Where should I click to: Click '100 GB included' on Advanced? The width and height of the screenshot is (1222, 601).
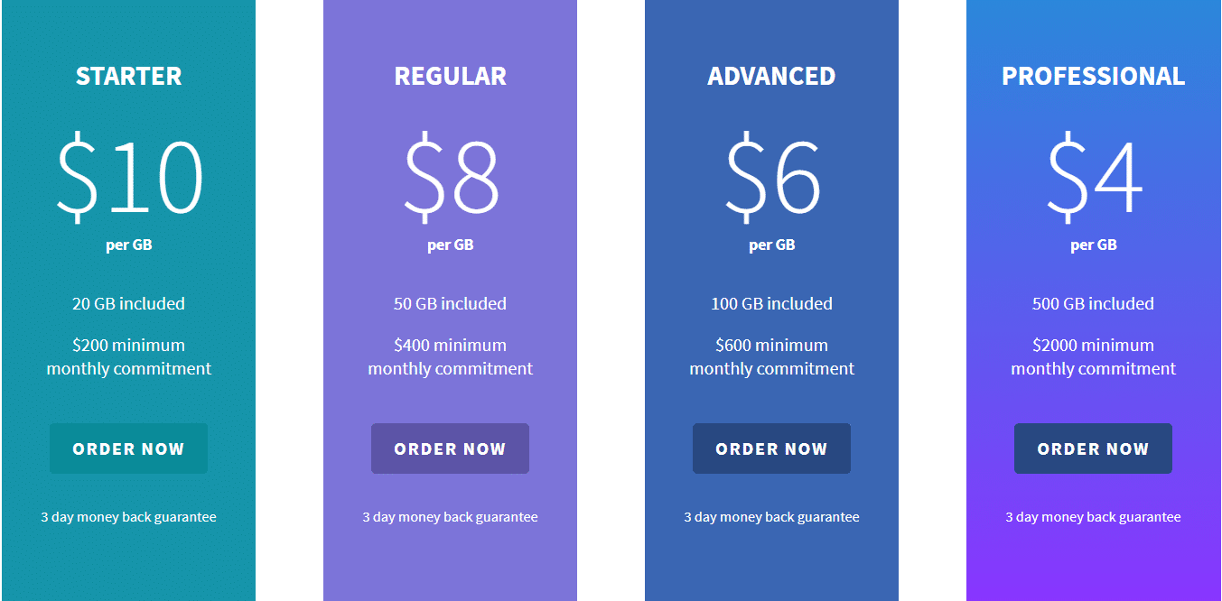[771, 303]
